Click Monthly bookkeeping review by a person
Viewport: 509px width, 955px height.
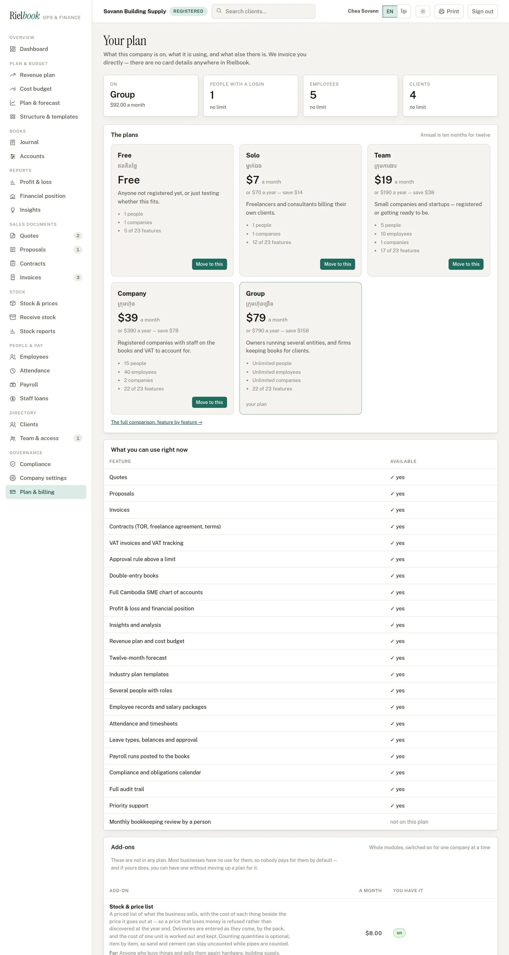tap(160, 822)
